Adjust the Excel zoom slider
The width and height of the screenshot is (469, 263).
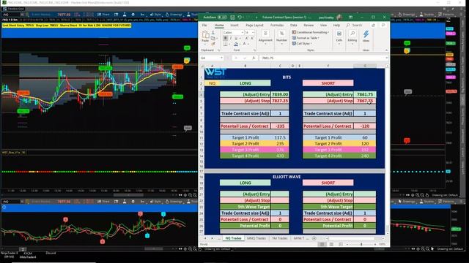point(361,244)
